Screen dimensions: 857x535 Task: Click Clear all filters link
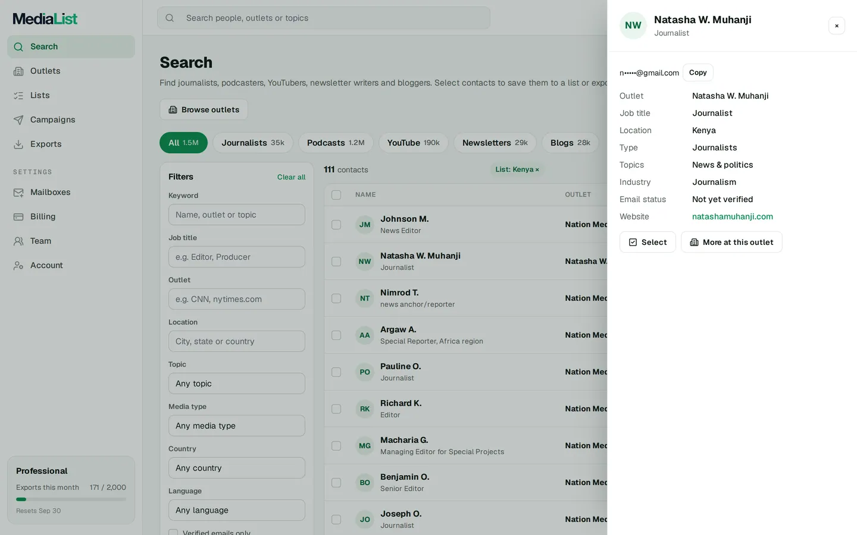coord(291,177)
